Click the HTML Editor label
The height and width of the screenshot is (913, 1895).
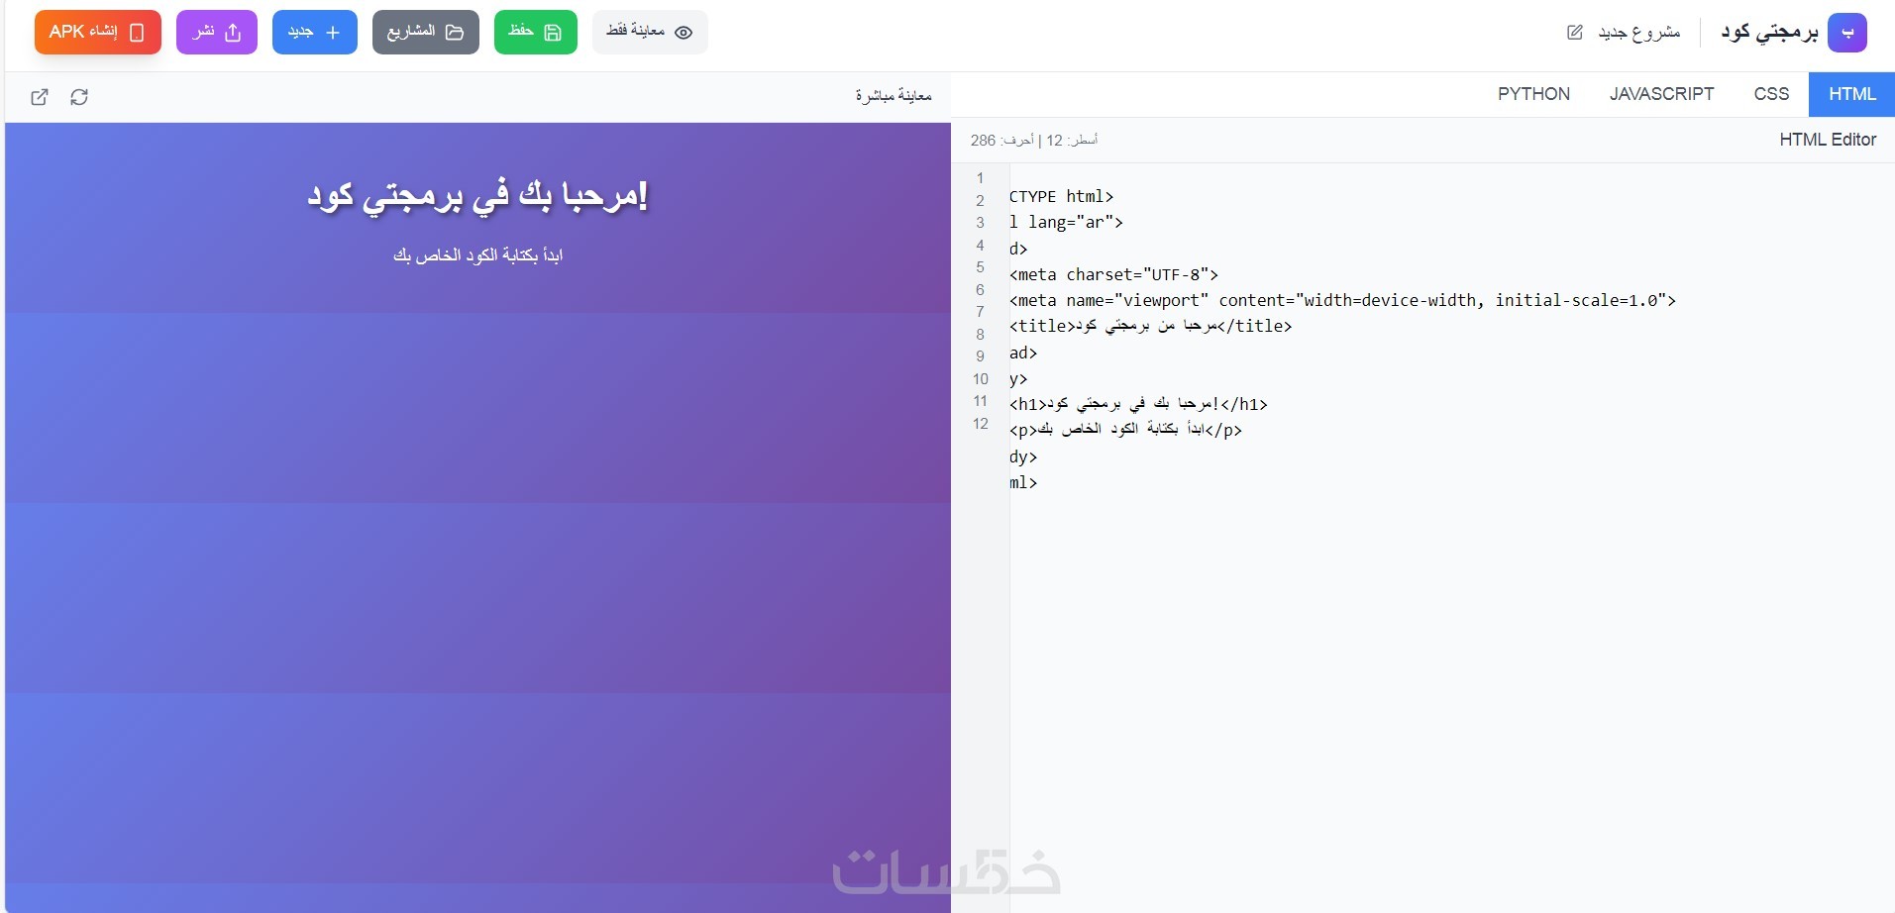pos(1828,140)
